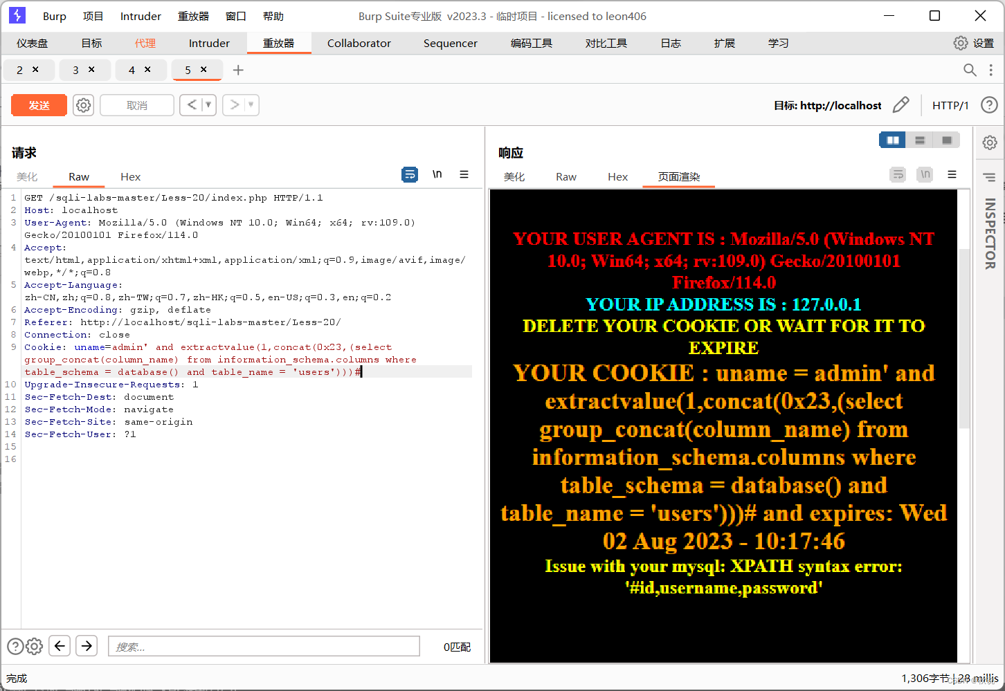The height and width of the screenshot is (691, 1005).
Task: Close Repeater tab 5
Action: [203, 69]
